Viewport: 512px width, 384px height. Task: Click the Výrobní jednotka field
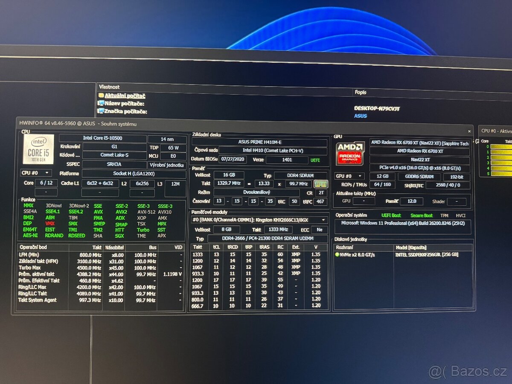point(167,165)
